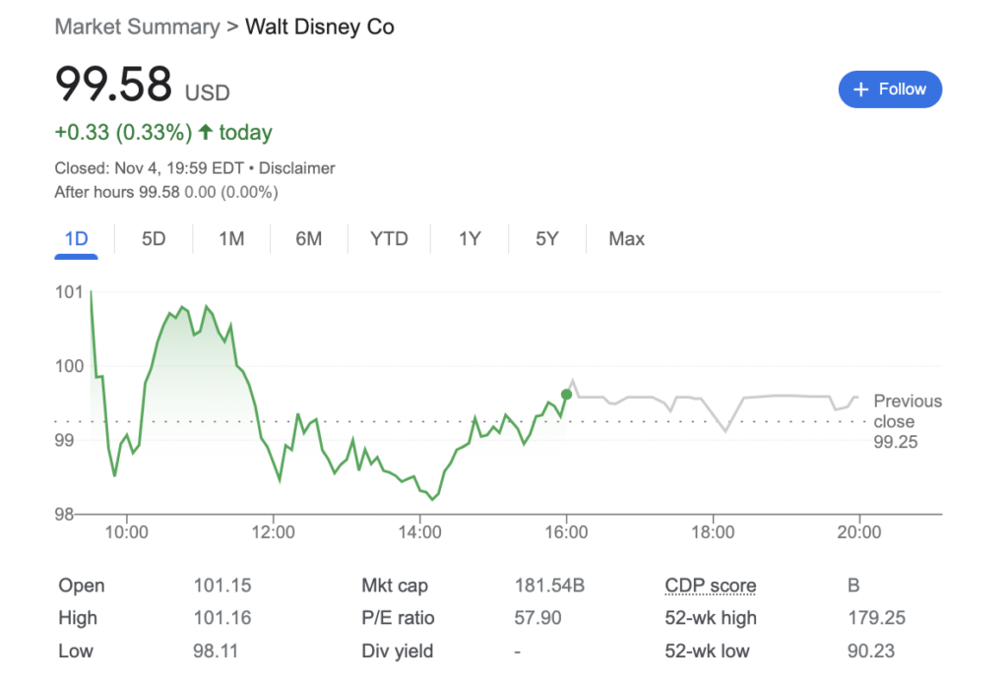Click the USD currency label
The width and height of the screenshot is (1008, 683).
tap(207, 93)
